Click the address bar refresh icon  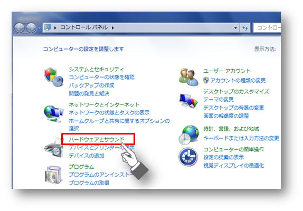tap(245, 28)
